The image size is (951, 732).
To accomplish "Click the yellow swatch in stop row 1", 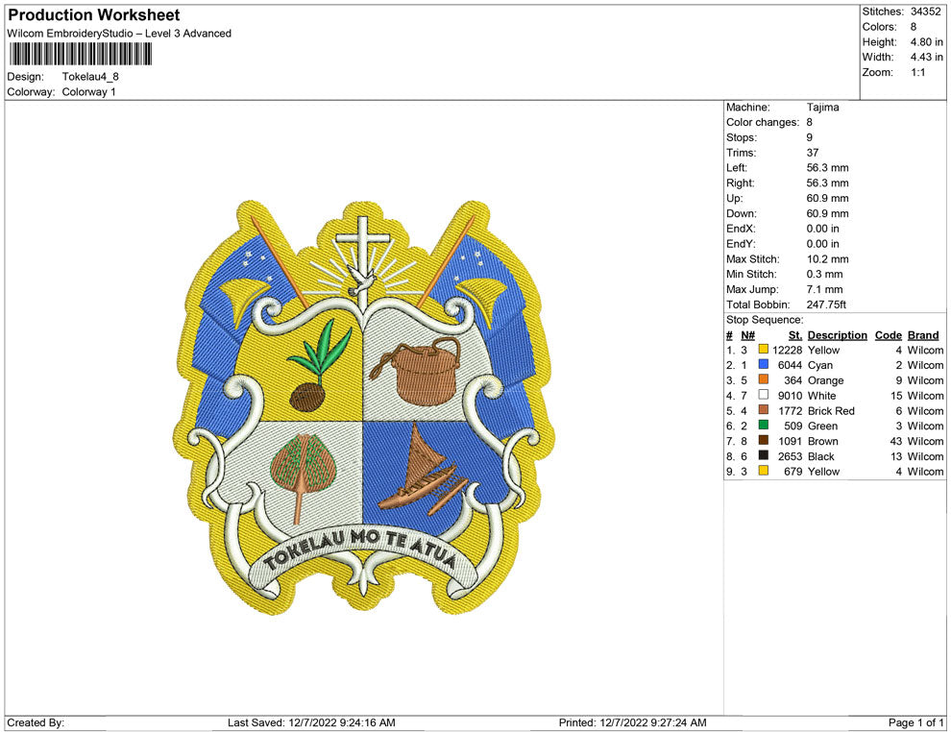I will point(763,350).
